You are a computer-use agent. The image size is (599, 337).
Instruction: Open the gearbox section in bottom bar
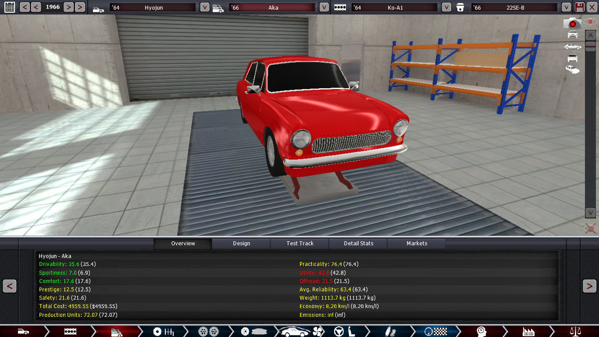coord(163,331)
